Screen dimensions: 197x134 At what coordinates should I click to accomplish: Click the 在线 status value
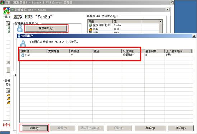click(117, 29)
